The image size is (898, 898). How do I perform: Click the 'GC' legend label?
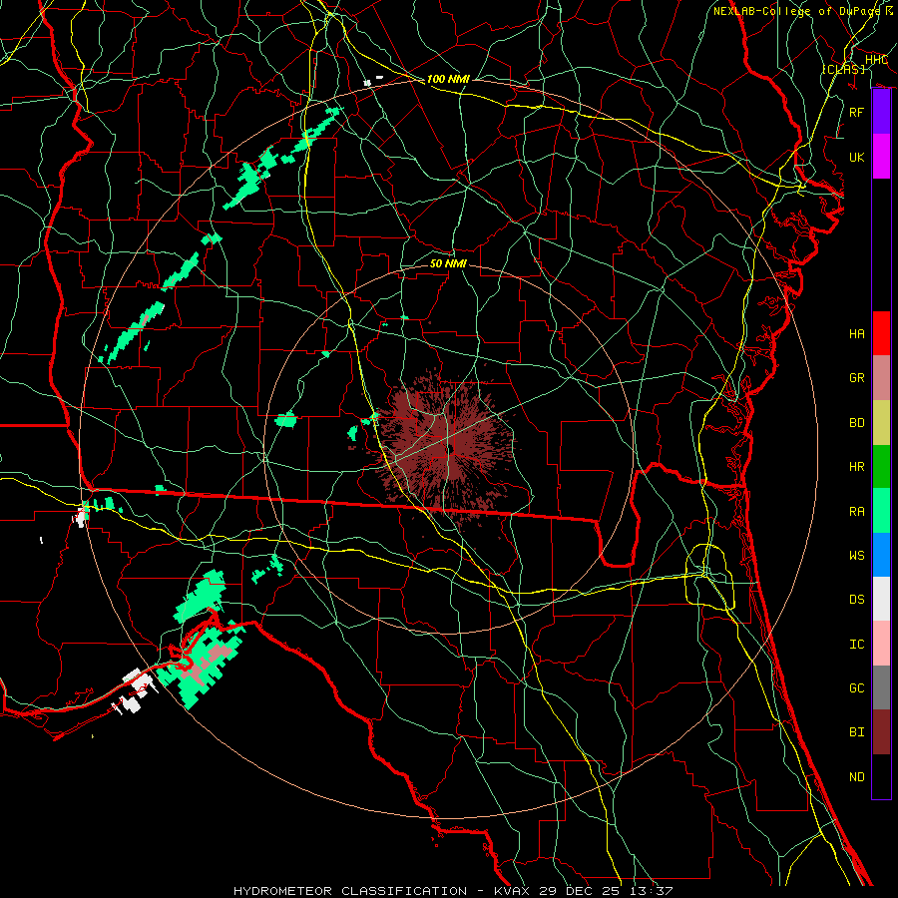pyautogui.click(x=857, y=688)
